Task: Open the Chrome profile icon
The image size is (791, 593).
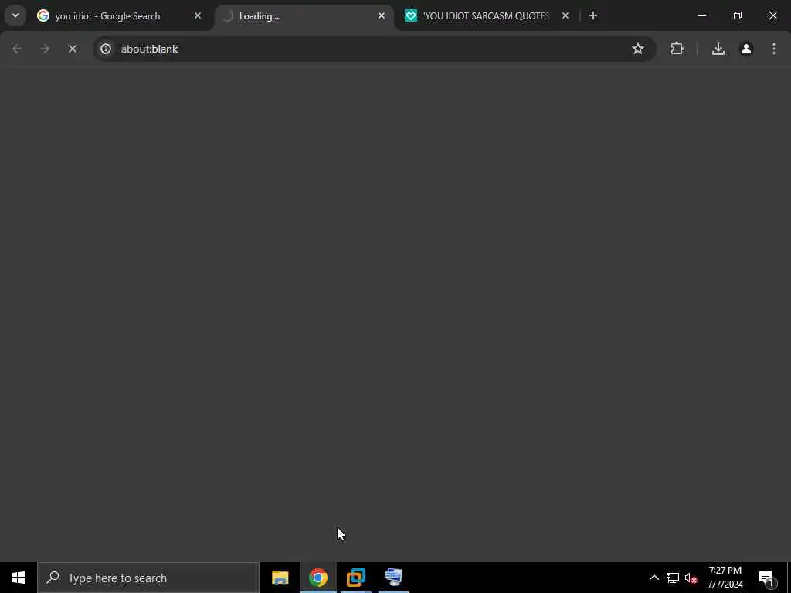Action: 746,49
